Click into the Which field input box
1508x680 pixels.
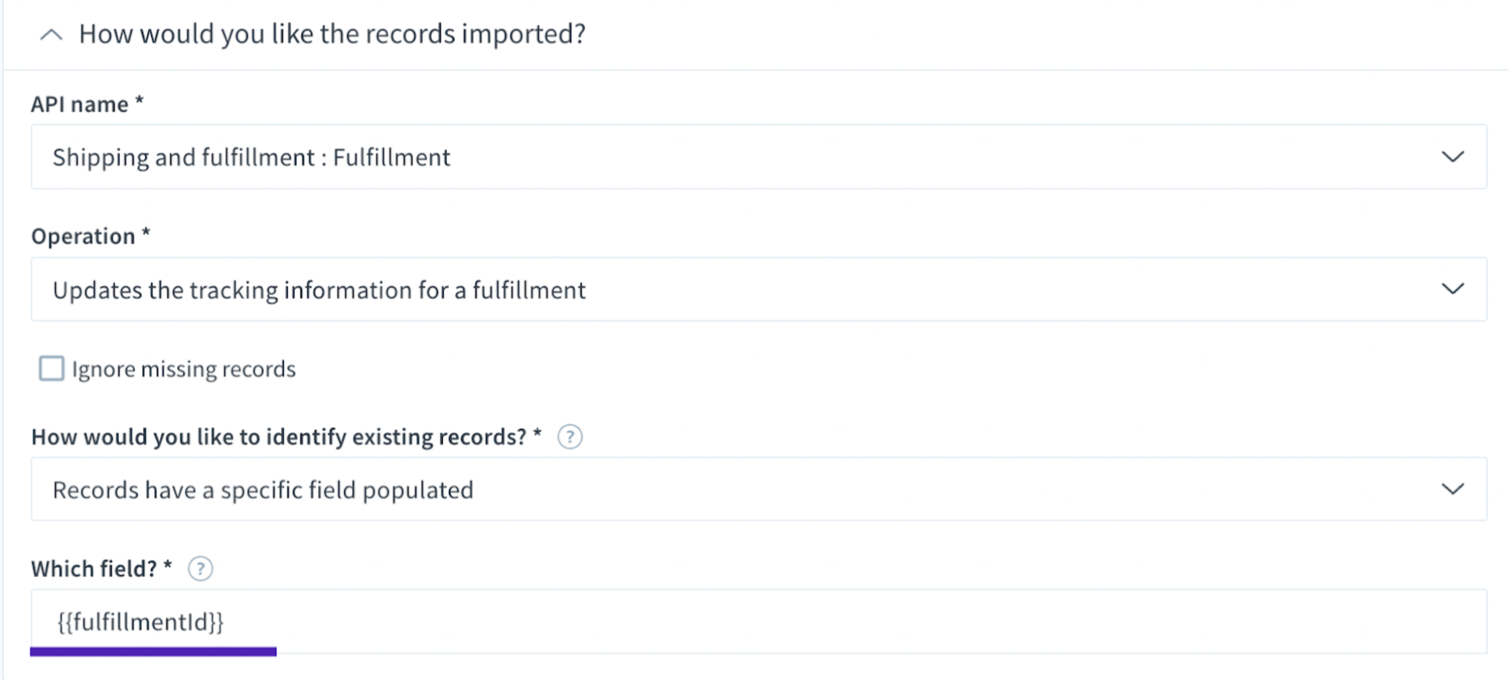pyautogui.click(x=759, y=621)
